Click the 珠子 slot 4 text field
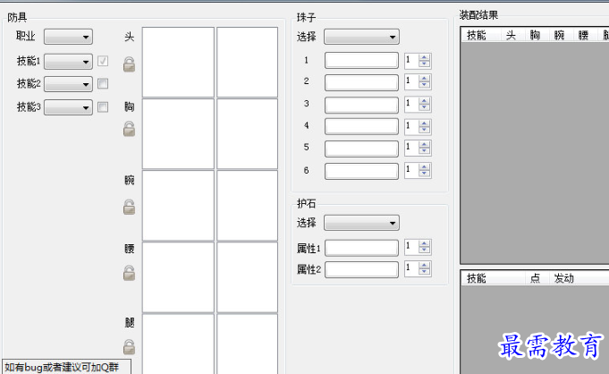 [x=361, y=126]
